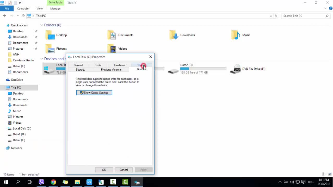Switch to large icons view in status bar
Image resolution: width=333 pixels, height=187 pixels.
(x=330, y=174)
